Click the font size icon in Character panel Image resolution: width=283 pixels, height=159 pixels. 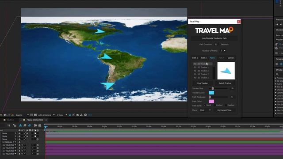(x=276, y=44)
